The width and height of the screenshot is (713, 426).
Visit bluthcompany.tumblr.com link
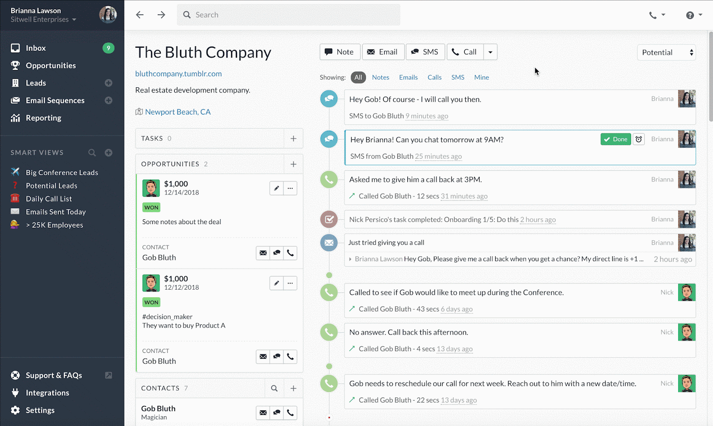click(178, 74)
